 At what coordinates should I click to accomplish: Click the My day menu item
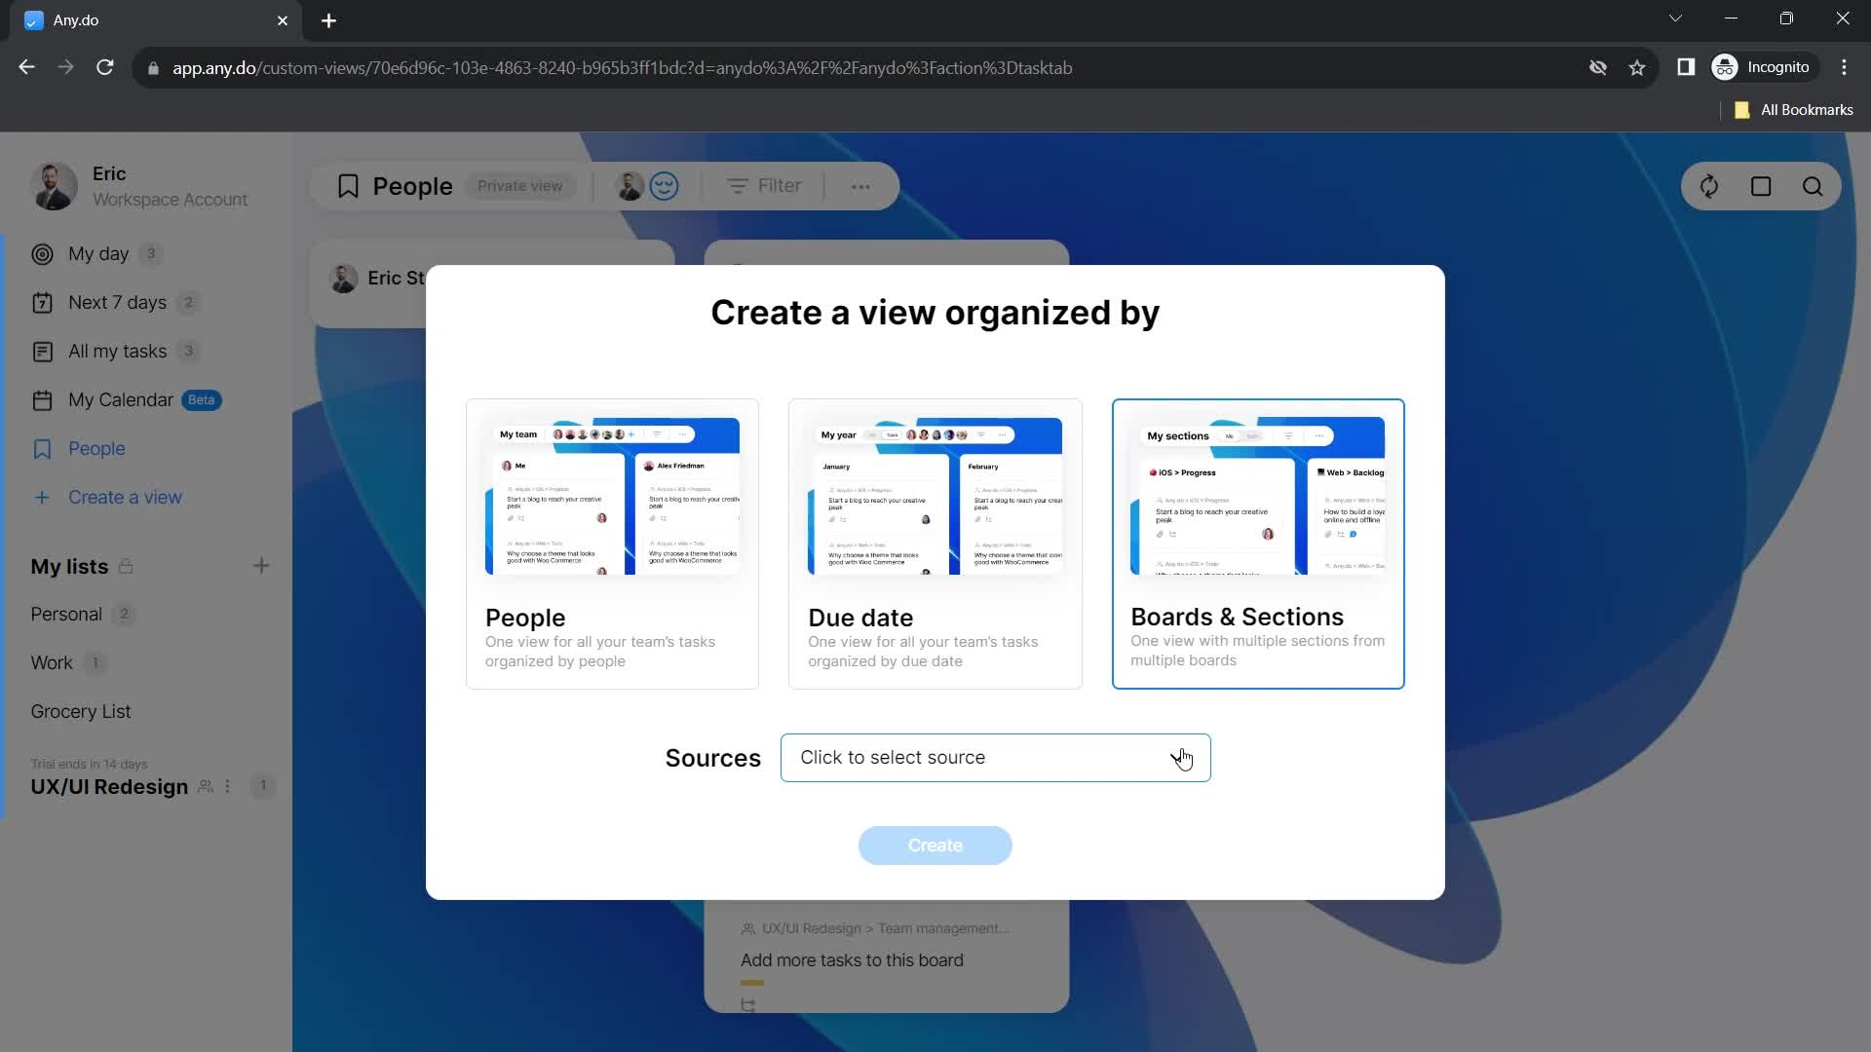(99, 253)
